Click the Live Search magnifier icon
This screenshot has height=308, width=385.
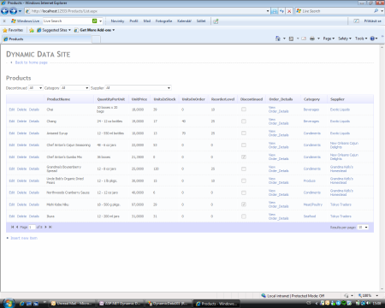pyautogui.click(x=376, y=11)
